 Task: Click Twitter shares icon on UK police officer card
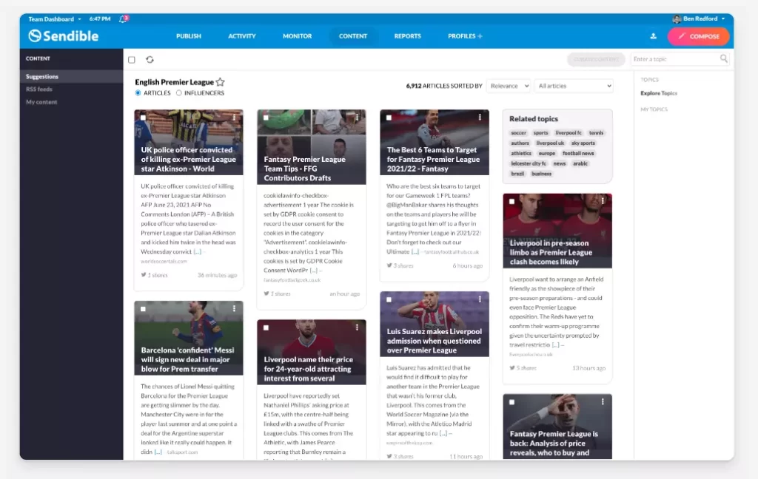pyautogui.click(x=144, y=275)
